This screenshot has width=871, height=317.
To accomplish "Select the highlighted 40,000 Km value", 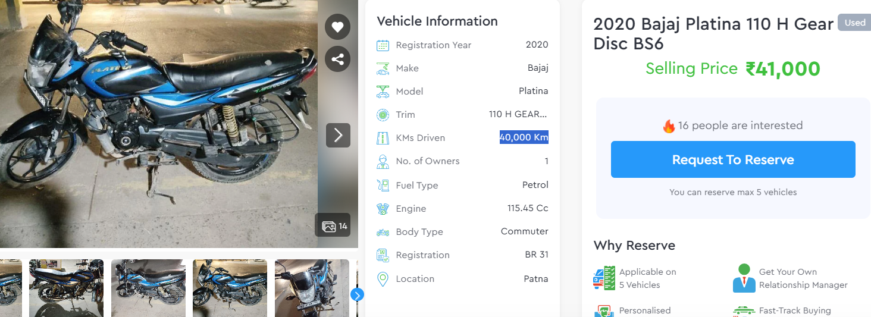I will tap(524, 137).
